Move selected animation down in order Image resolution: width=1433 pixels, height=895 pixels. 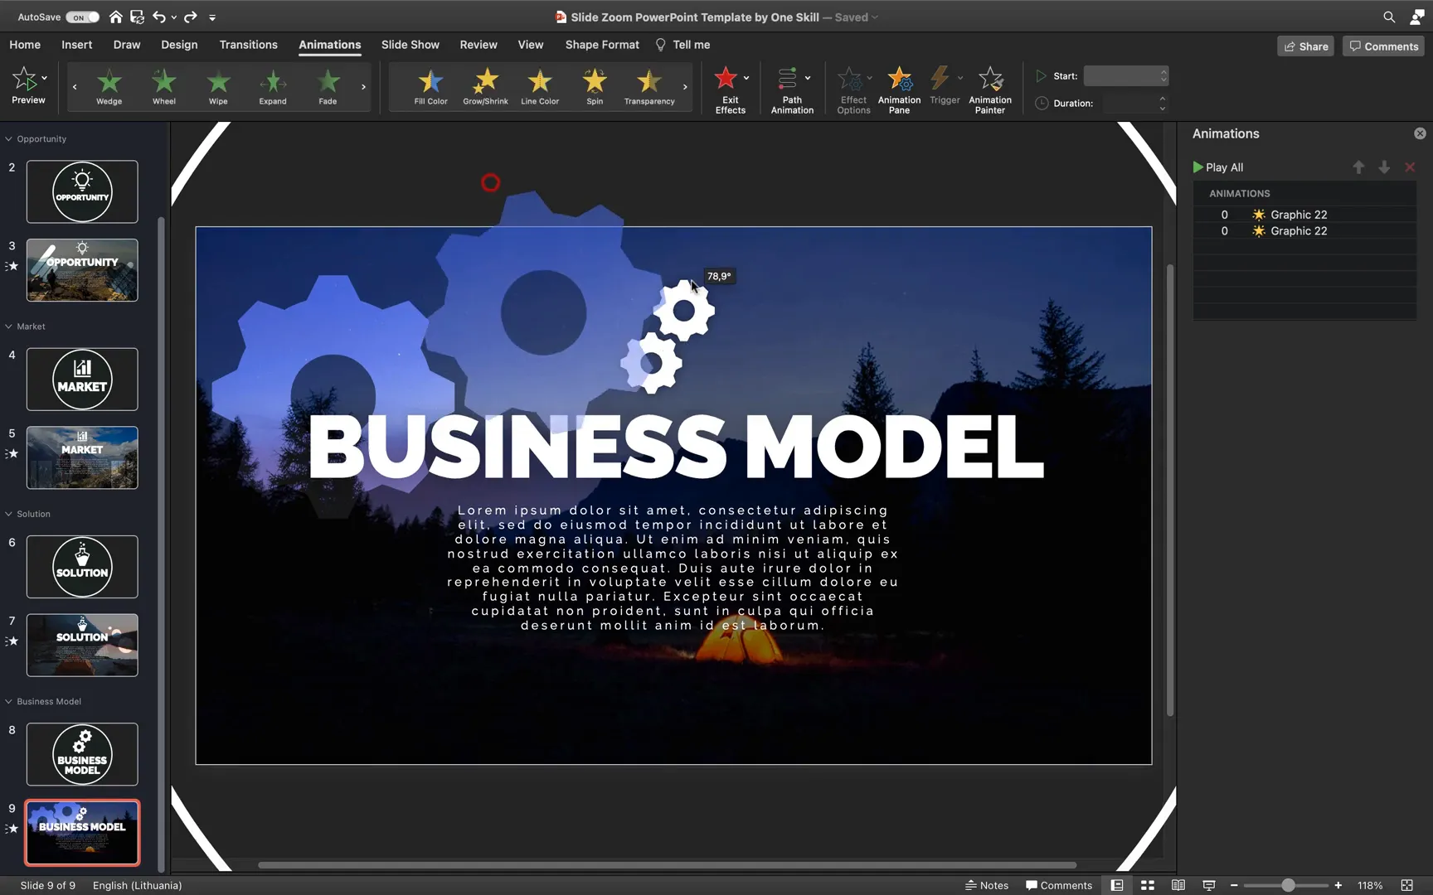pyautogui.click(x=1384, y=167)
